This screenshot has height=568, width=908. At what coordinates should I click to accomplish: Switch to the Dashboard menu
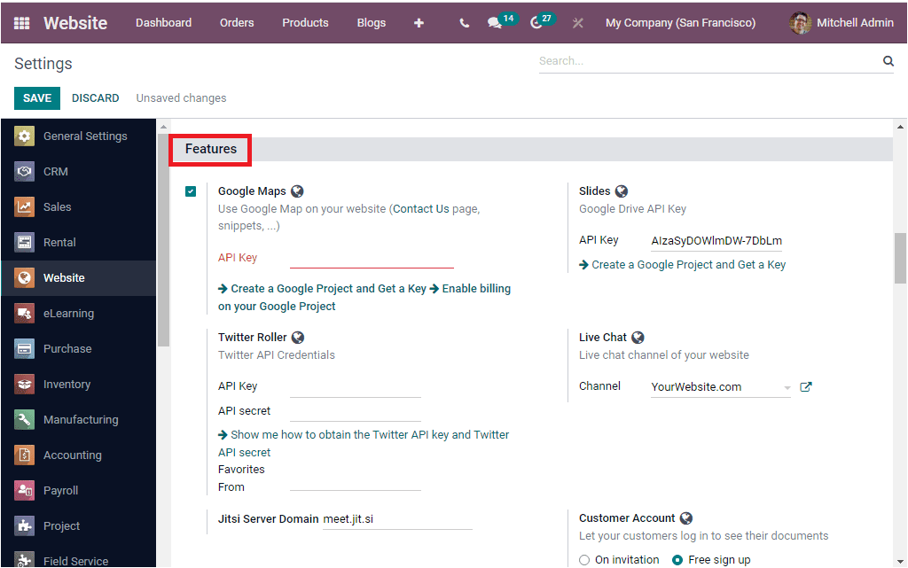[163, 23]
